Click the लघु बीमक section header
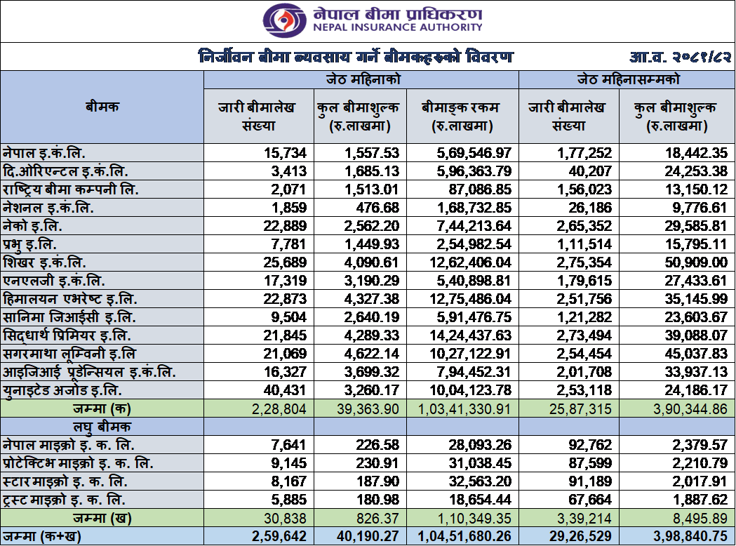 (102, 427)
